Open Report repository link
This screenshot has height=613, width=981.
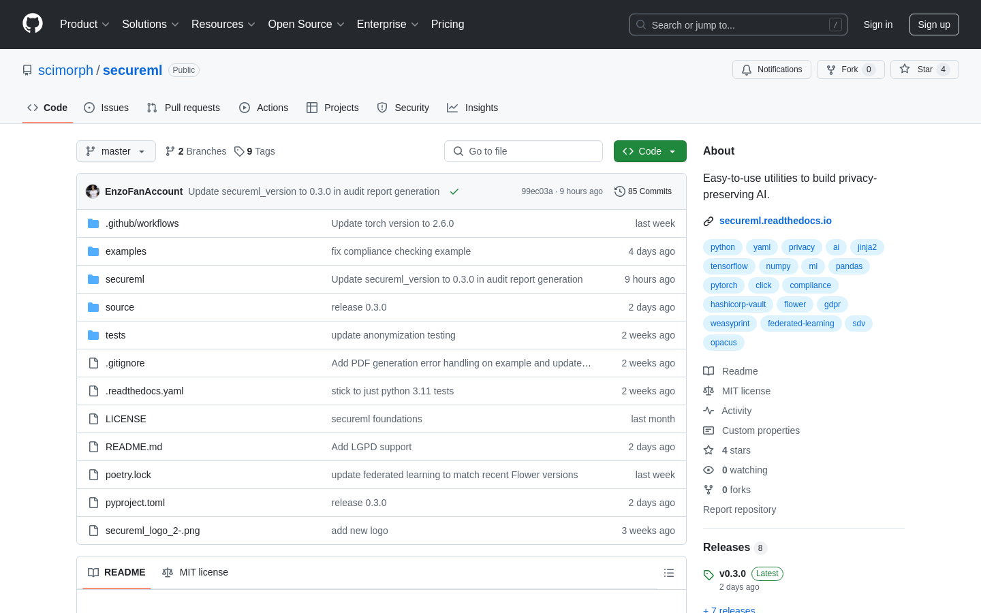pyautogui.click(x=739, y=509)
